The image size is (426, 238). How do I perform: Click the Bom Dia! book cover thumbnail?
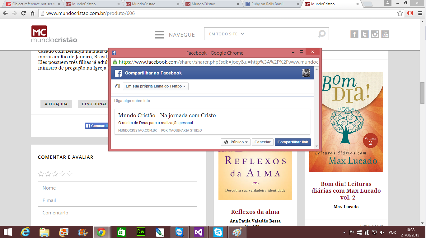coord(346,122)
